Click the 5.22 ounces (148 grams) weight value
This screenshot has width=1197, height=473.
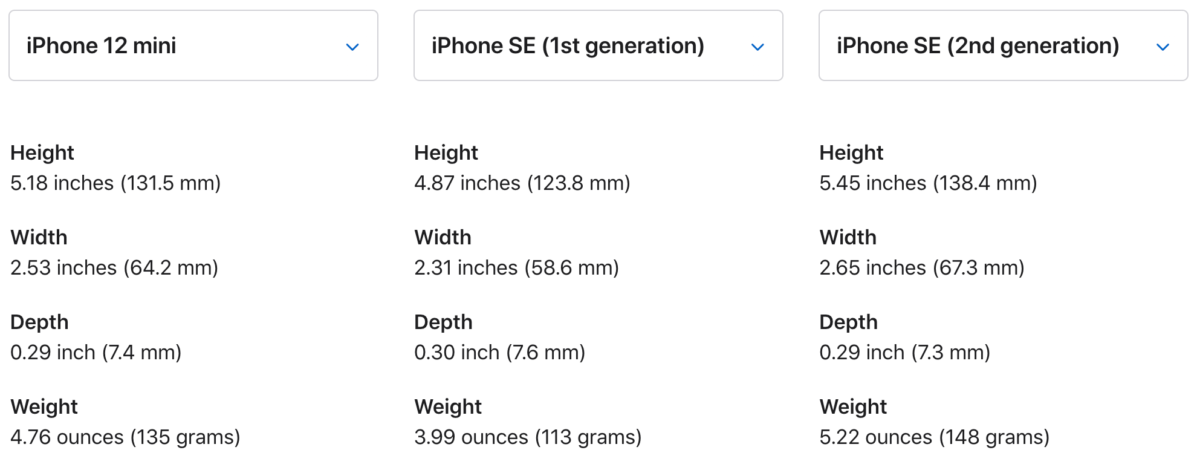[935, 437]
